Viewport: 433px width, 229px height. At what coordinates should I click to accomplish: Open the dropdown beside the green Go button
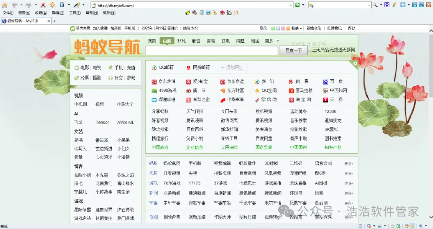303,5
